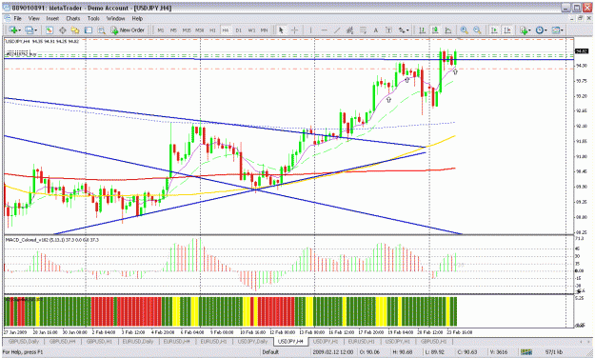Switch chart to M30 timeframe
This screenshot has width=595, height=358.
pos(200,30)
